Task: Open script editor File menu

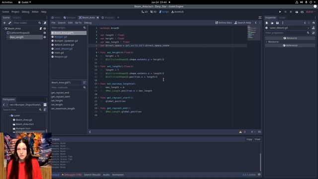Action: [x=53, y=23]
